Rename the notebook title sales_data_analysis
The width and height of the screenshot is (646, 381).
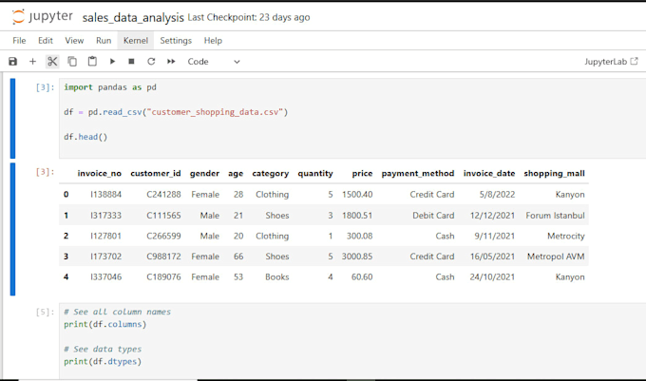(133, 17)
